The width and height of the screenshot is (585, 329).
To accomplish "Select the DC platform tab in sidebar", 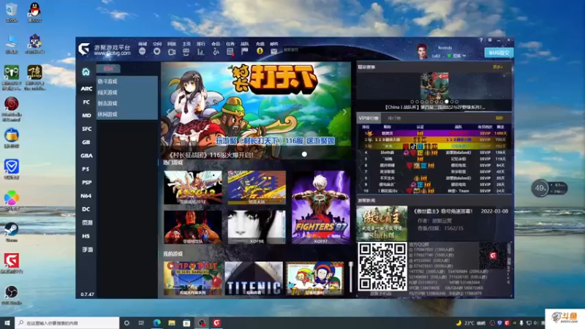I will (86, 209).
